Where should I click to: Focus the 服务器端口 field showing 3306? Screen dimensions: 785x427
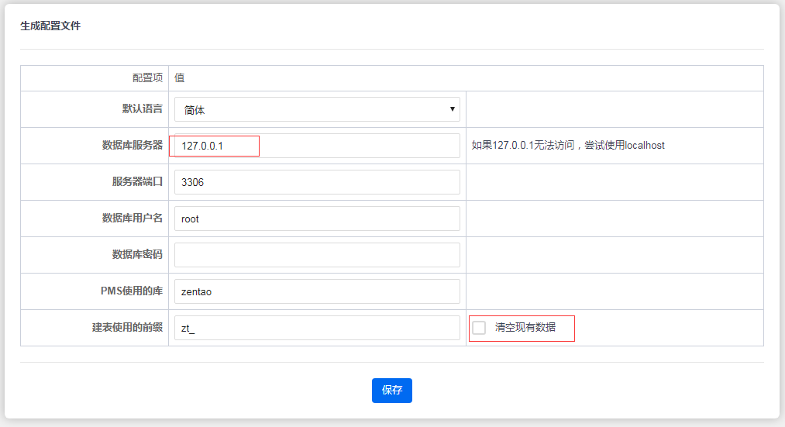[x=317, y=182]
